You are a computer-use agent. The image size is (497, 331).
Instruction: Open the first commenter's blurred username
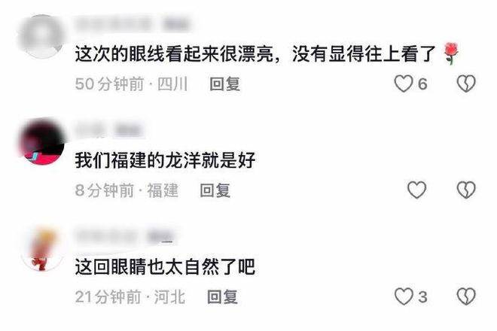pos(133,25)
